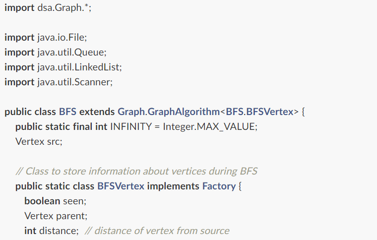377x240 pixels.
Task: Click the import dsa.Graph line
Action: [x=48, y=8]
